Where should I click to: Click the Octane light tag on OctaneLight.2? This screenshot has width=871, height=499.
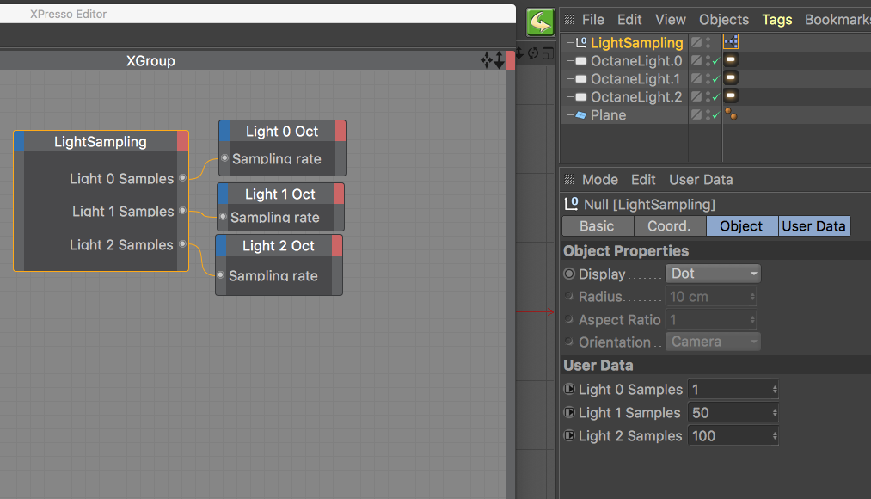[731, 96]
